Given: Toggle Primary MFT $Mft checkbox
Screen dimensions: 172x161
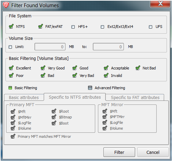Looking at the screenshot, I should (x=13, y=111).
